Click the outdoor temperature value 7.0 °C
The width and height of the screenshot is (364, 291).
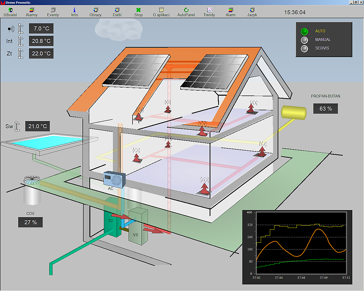coord(41,28)
